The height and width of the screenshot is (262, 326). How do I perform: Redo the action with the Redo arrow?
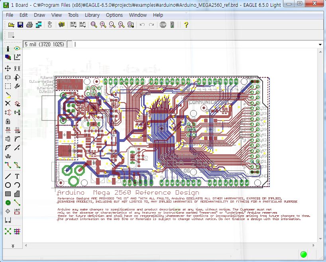[x=151, y=25]
